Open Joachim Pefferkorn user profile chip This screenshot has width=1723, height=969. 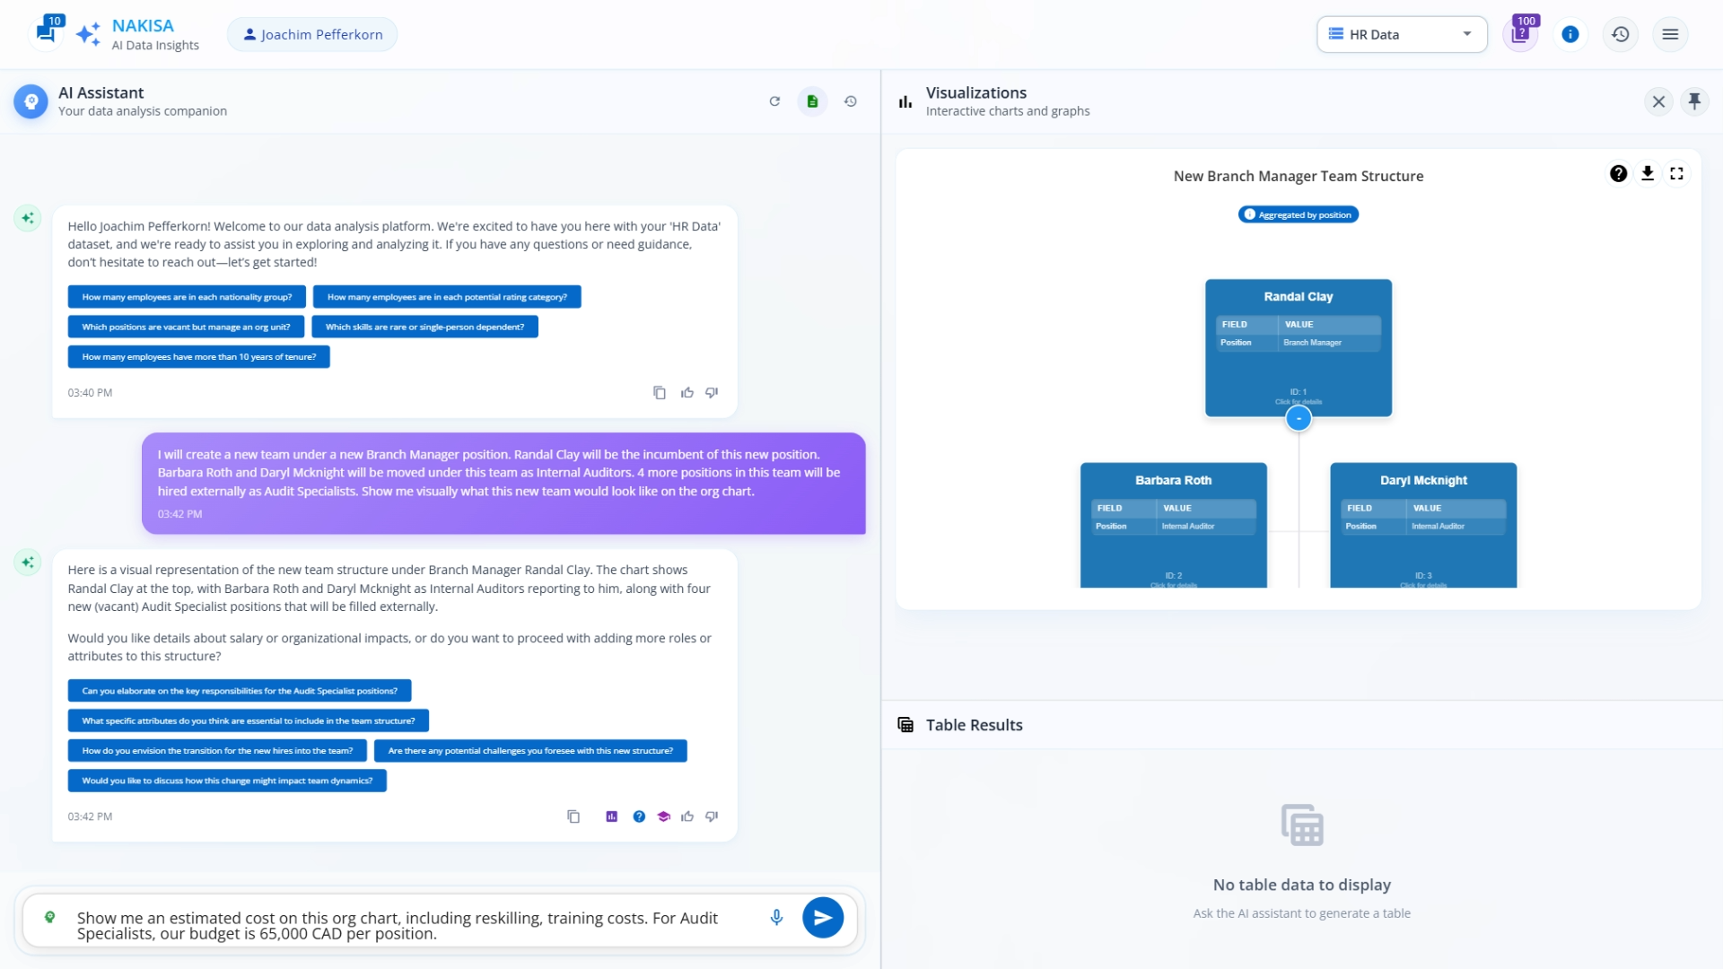pyautogui.click(x=312, y=34)
